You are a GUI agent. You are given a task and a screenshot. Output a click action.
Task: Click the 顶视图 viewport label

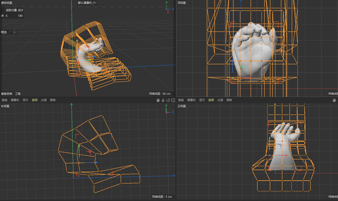click(182, 3)
